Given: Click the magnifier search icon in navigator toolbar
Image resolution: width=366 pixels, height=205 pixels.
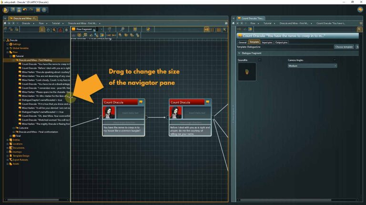Looking at the screenshot, I should click(54, 30).
